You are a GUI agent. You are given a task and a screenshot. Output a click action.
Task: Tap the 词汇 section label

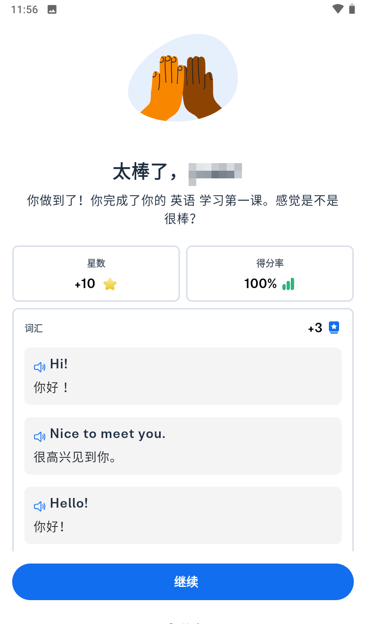(x=34, y=328)
